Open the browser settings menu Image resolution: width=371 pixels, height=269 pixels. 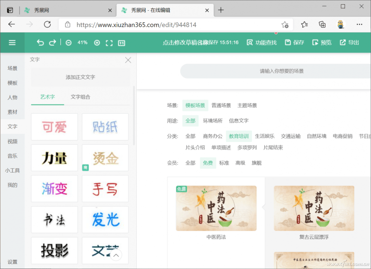(x=359, y=24)
